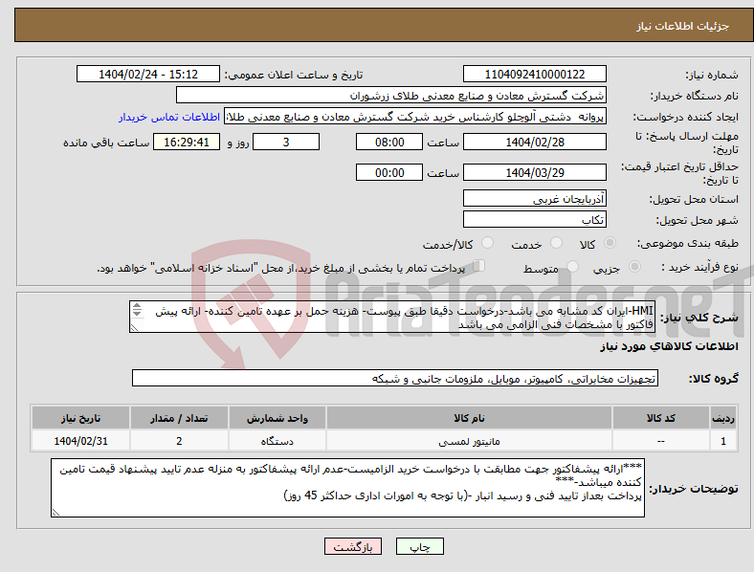
Task: Click the delivery city field تکاب
Action: 534,219
